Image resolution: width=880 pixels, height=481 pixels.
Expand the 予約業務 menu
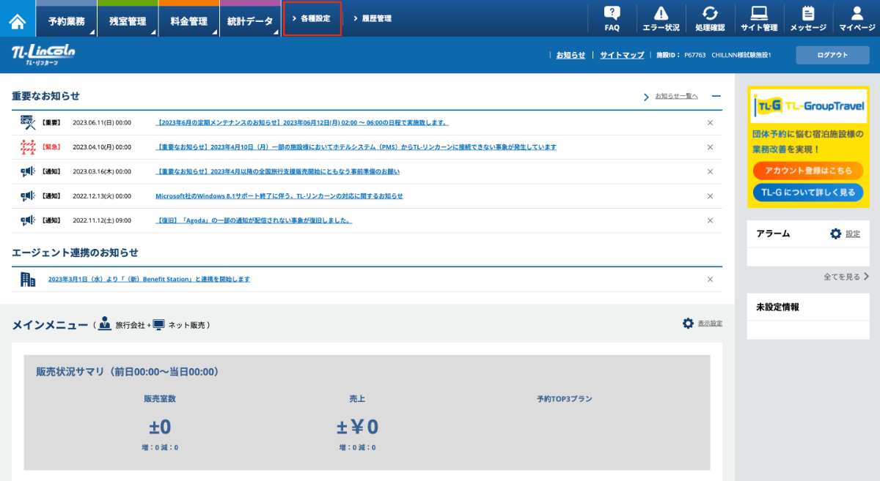tap(66, 21)
